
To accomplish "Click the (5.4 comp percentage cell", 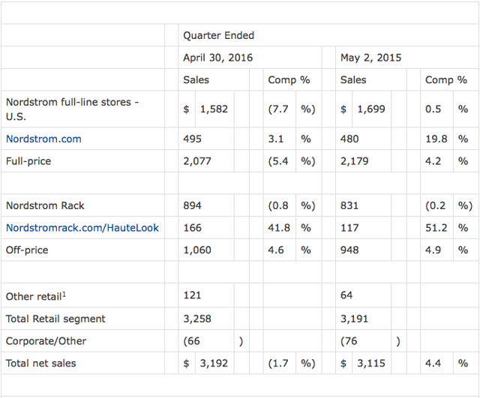I will click(x=278, y=161).
